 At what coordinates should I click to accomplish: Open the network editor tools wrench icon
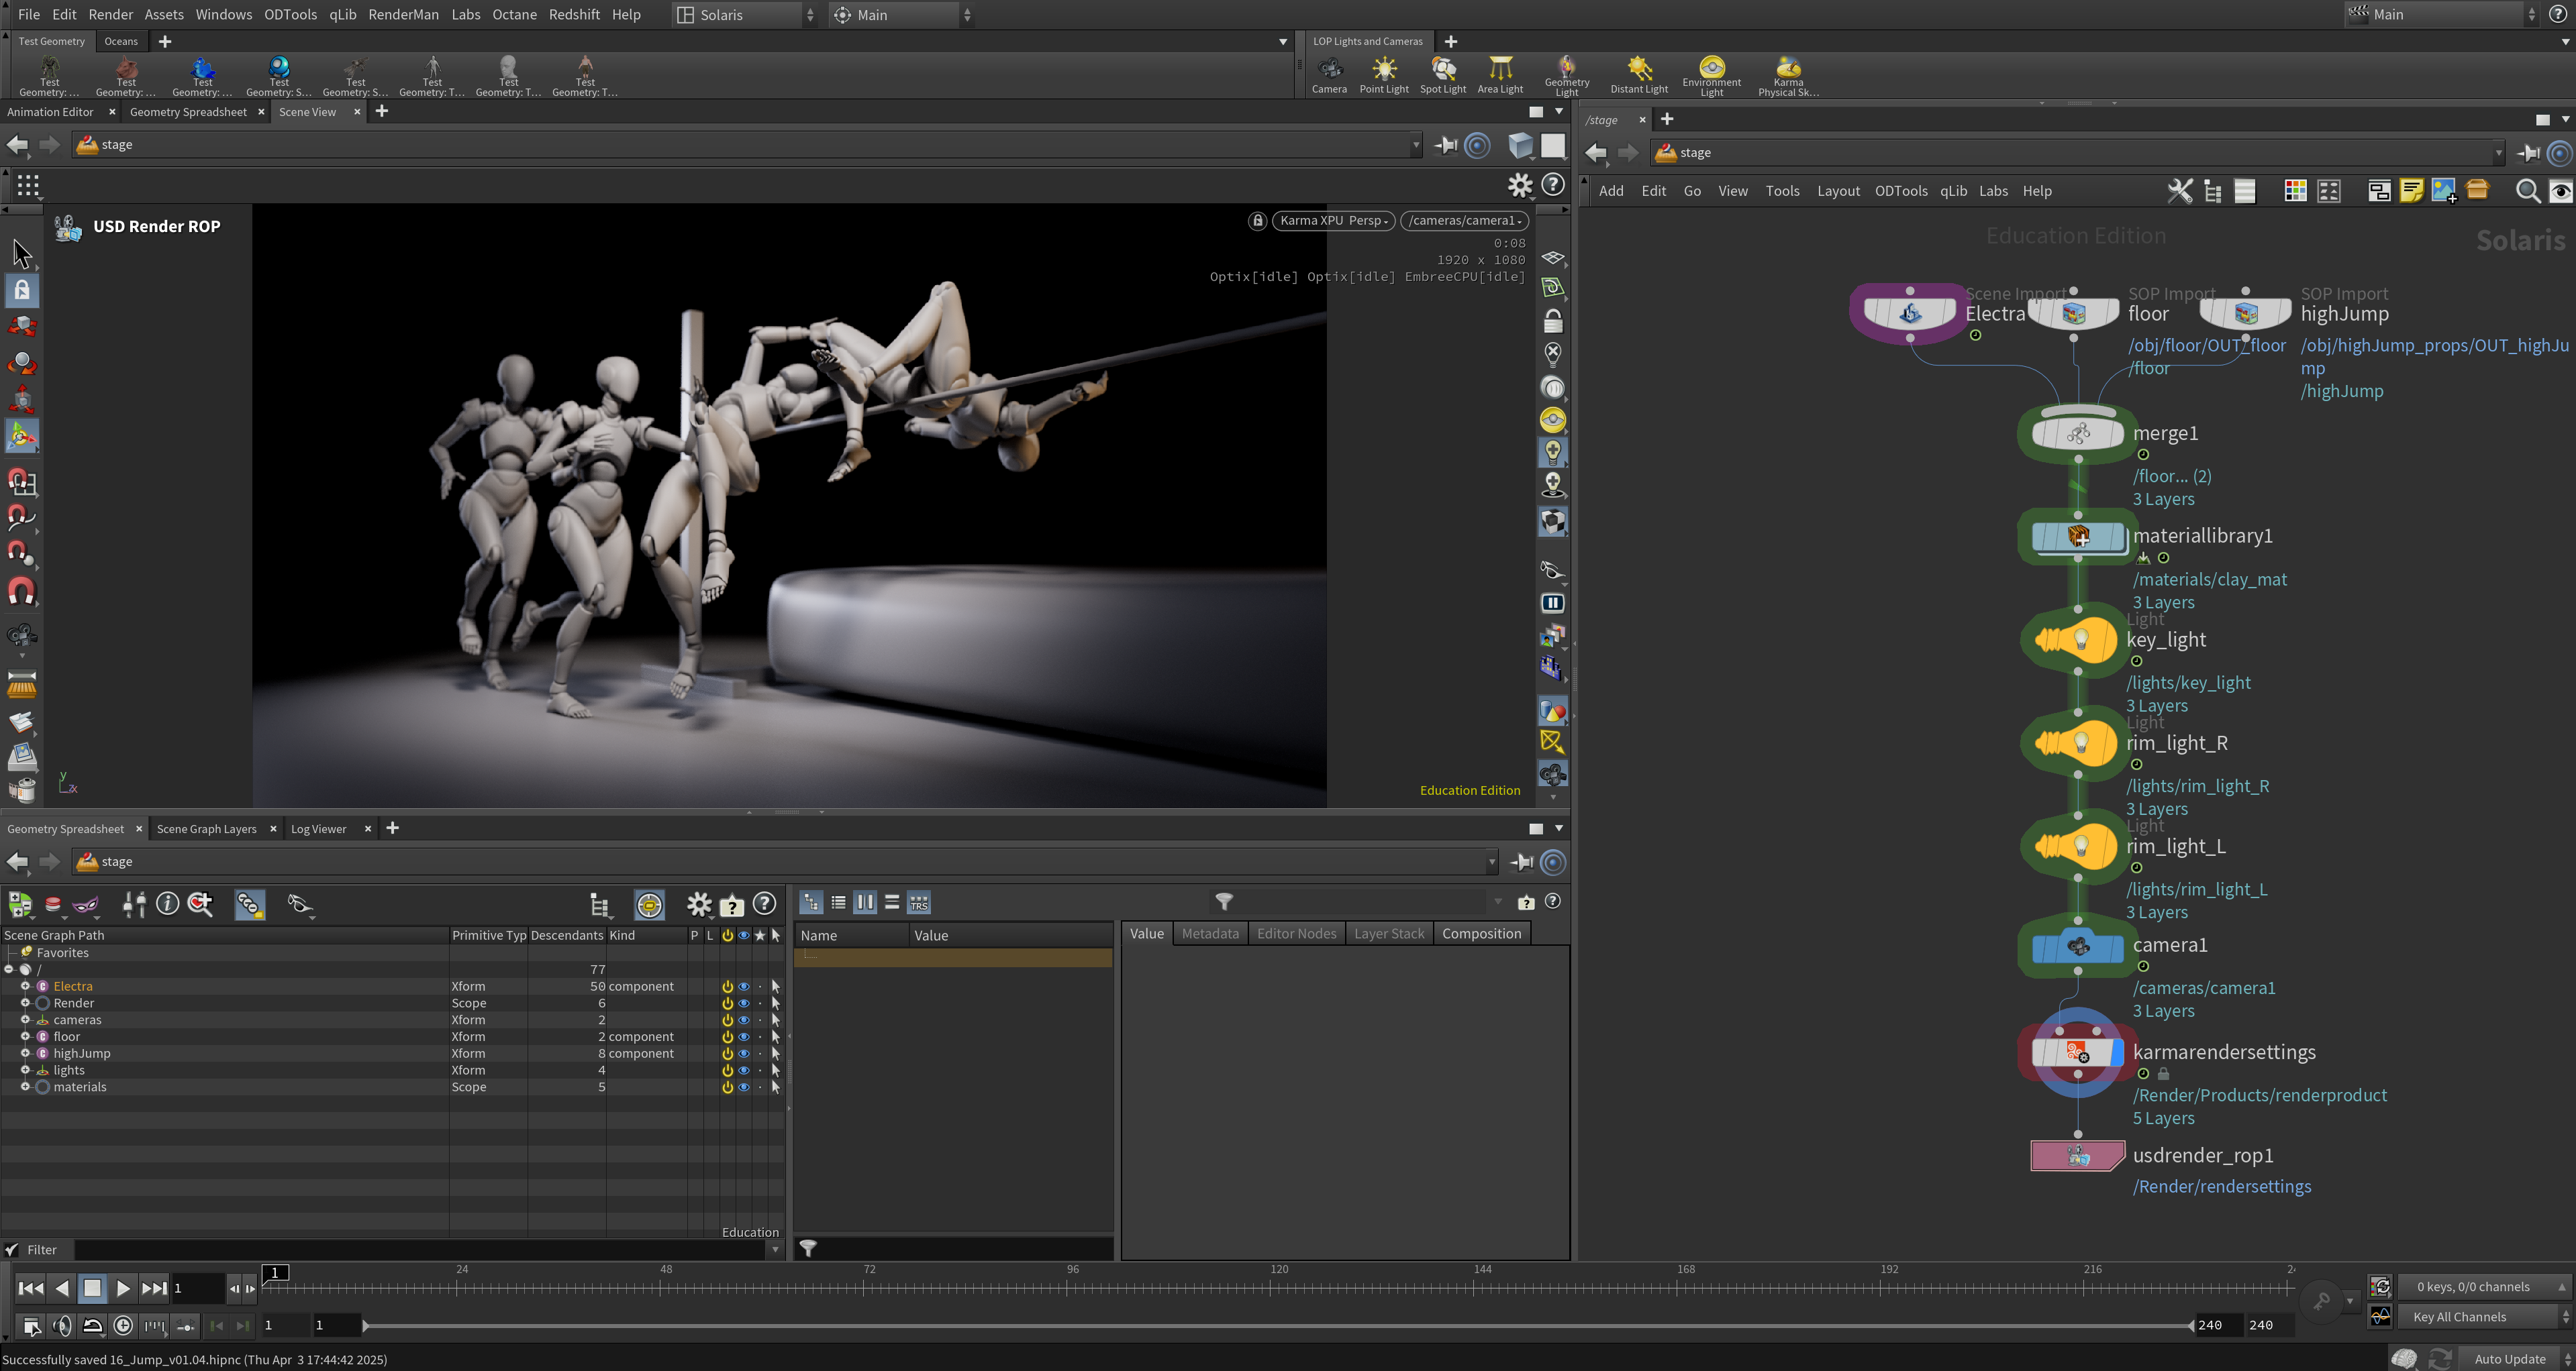click(x=2179, y=191)
